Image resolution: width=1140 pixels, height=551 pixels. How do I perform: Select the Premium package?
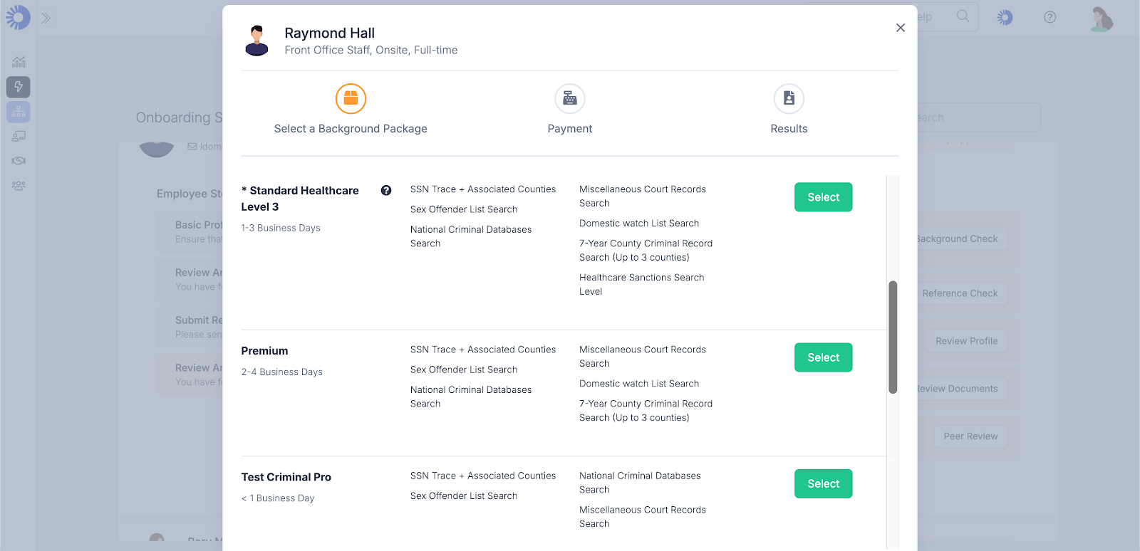coord(823,357)
